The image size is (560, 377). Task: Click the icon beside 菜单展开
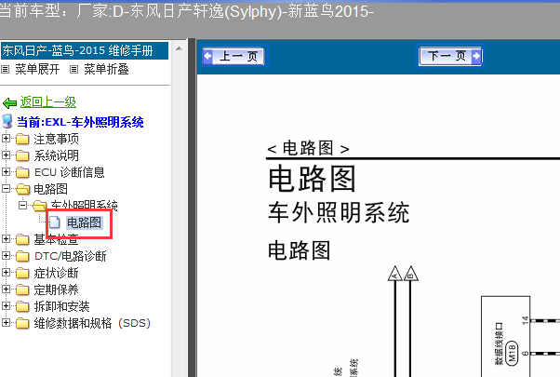tap(5, 69)
